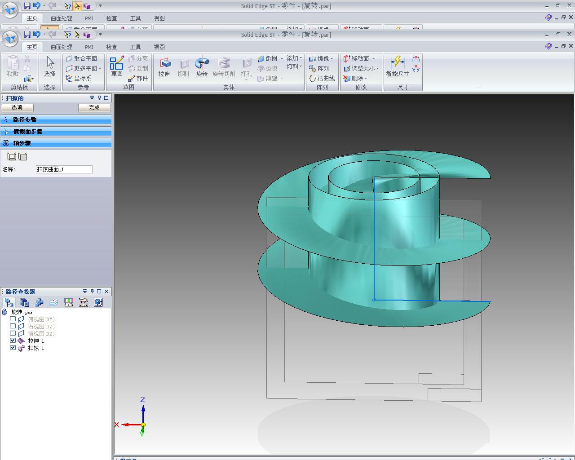Open the 主页 tab in the background window
Viewport: 575px width, 460px height.
pyautogui.click(x=32, y=18)
